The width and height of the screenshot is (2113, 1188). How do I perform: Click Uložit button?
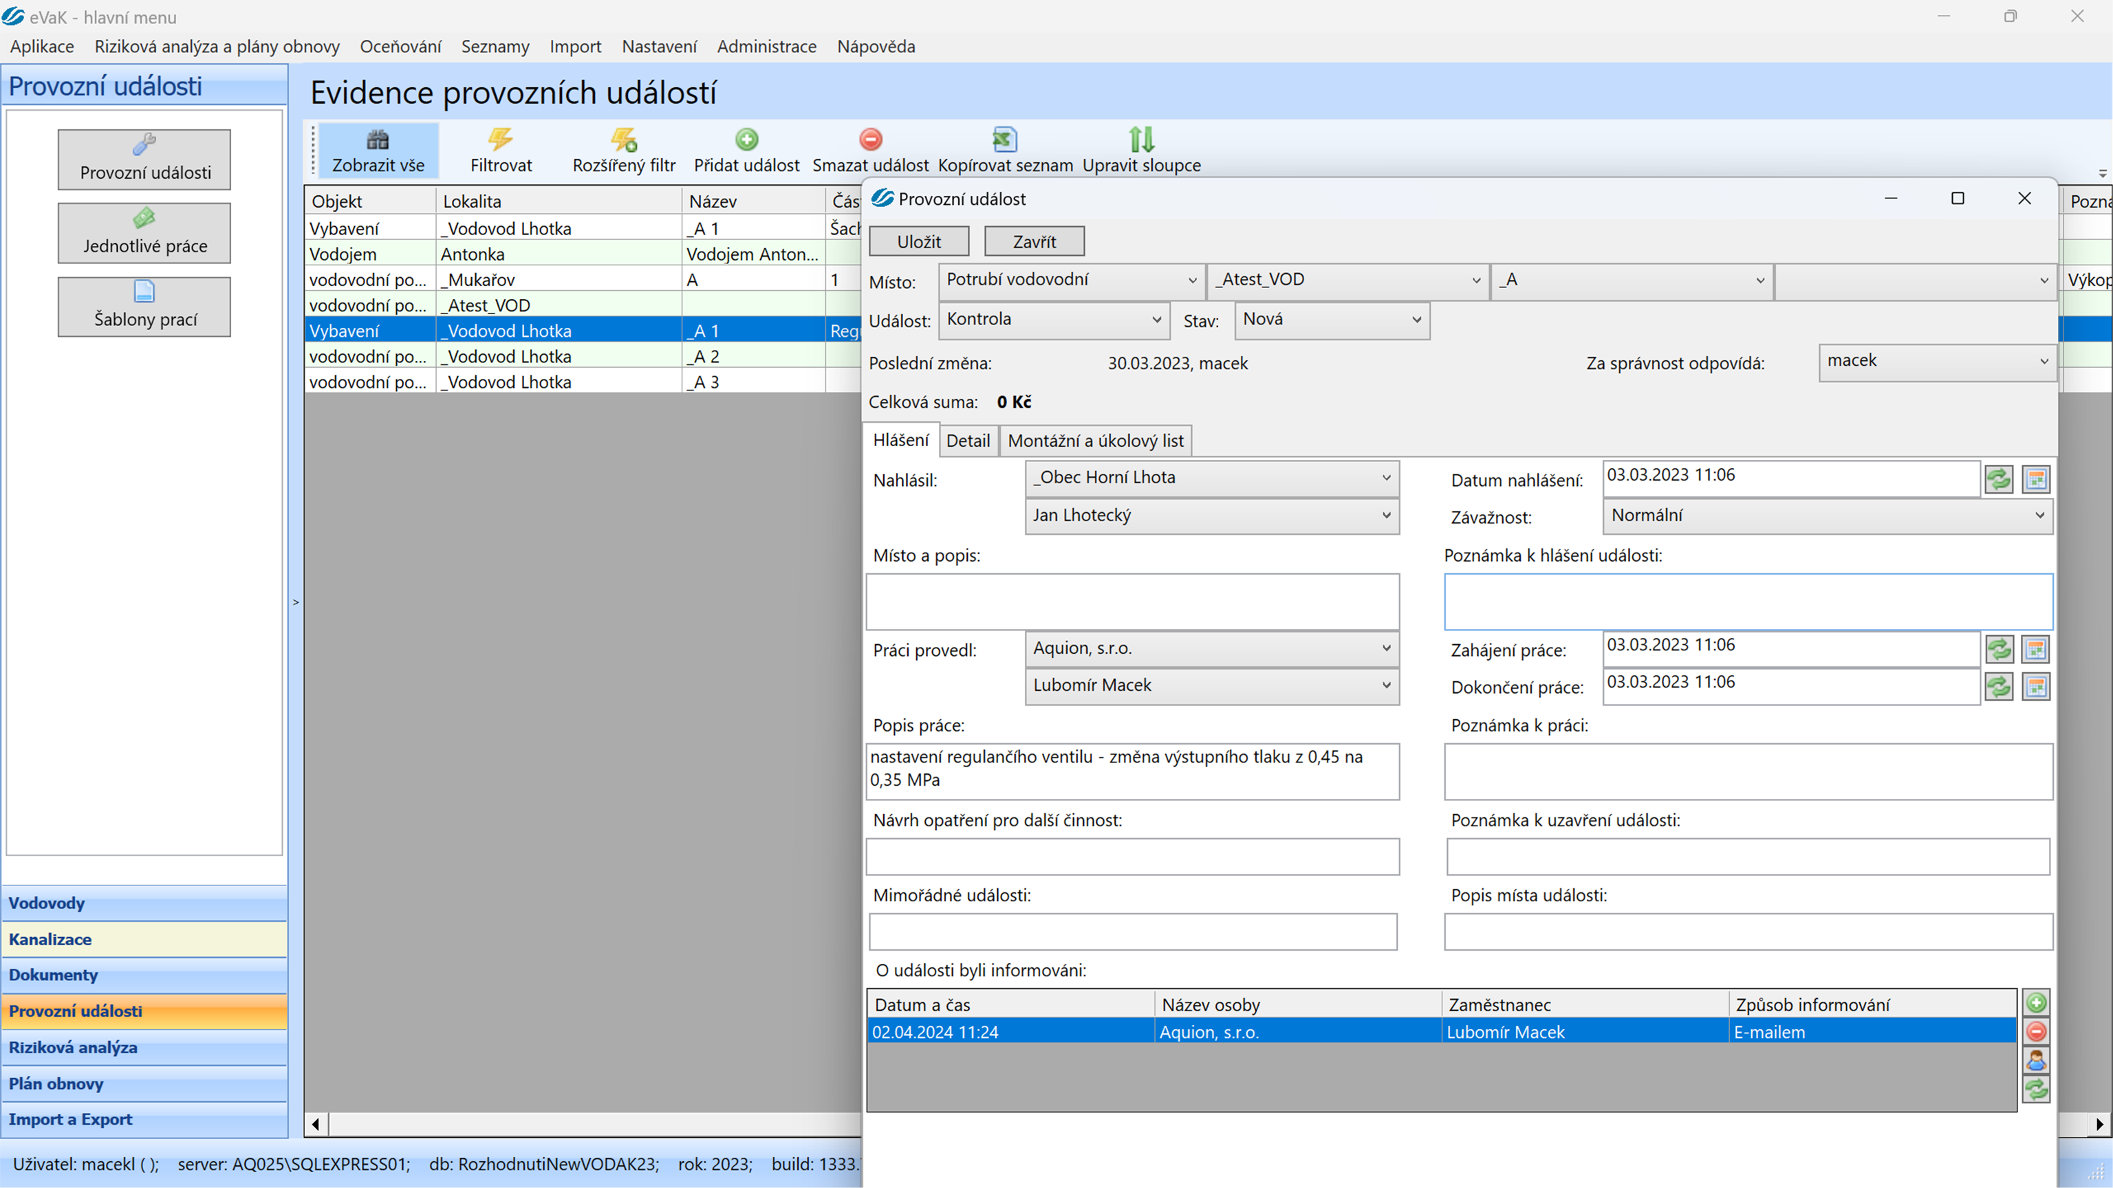click(x=919, y=242)
